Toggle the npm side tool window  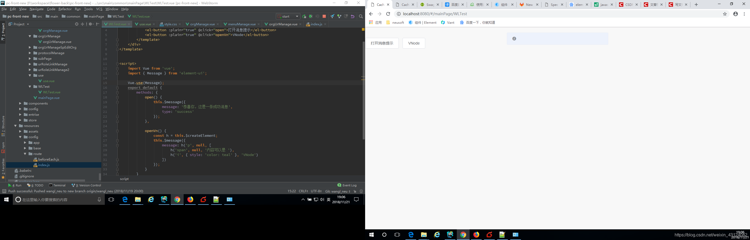coord(3,148)
